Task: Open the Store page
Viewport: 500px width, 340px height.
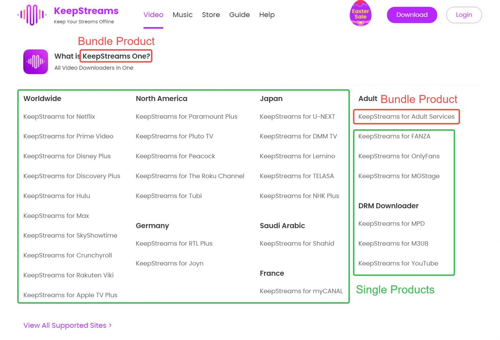Action: pyautogui.click(x=211, y=15)
